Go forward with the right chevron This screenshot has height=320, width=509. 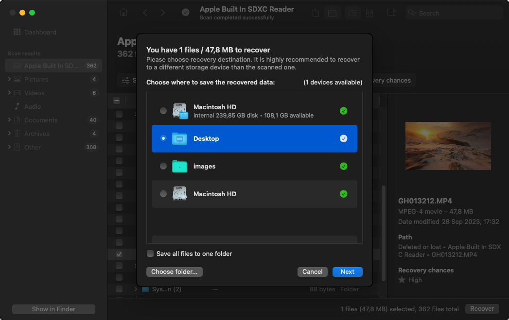coord(162,13)
